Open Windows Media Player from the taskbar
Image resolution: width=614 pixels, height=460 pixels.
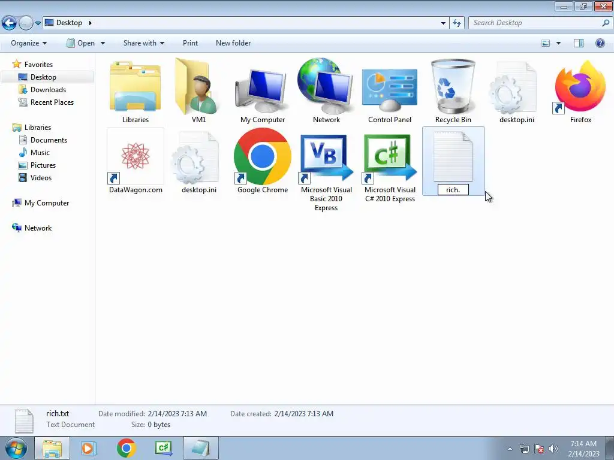(x=88, y=448)
